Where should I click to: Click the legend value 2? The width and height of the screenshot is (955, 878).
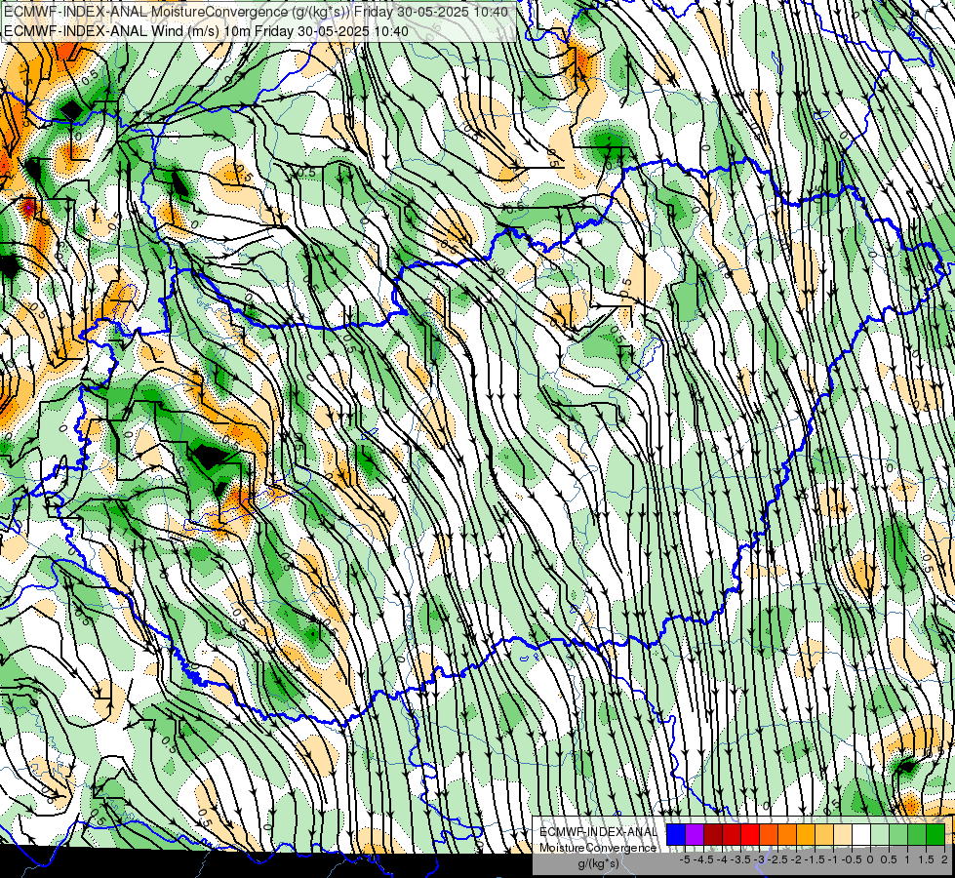click(x=944, y=859)
